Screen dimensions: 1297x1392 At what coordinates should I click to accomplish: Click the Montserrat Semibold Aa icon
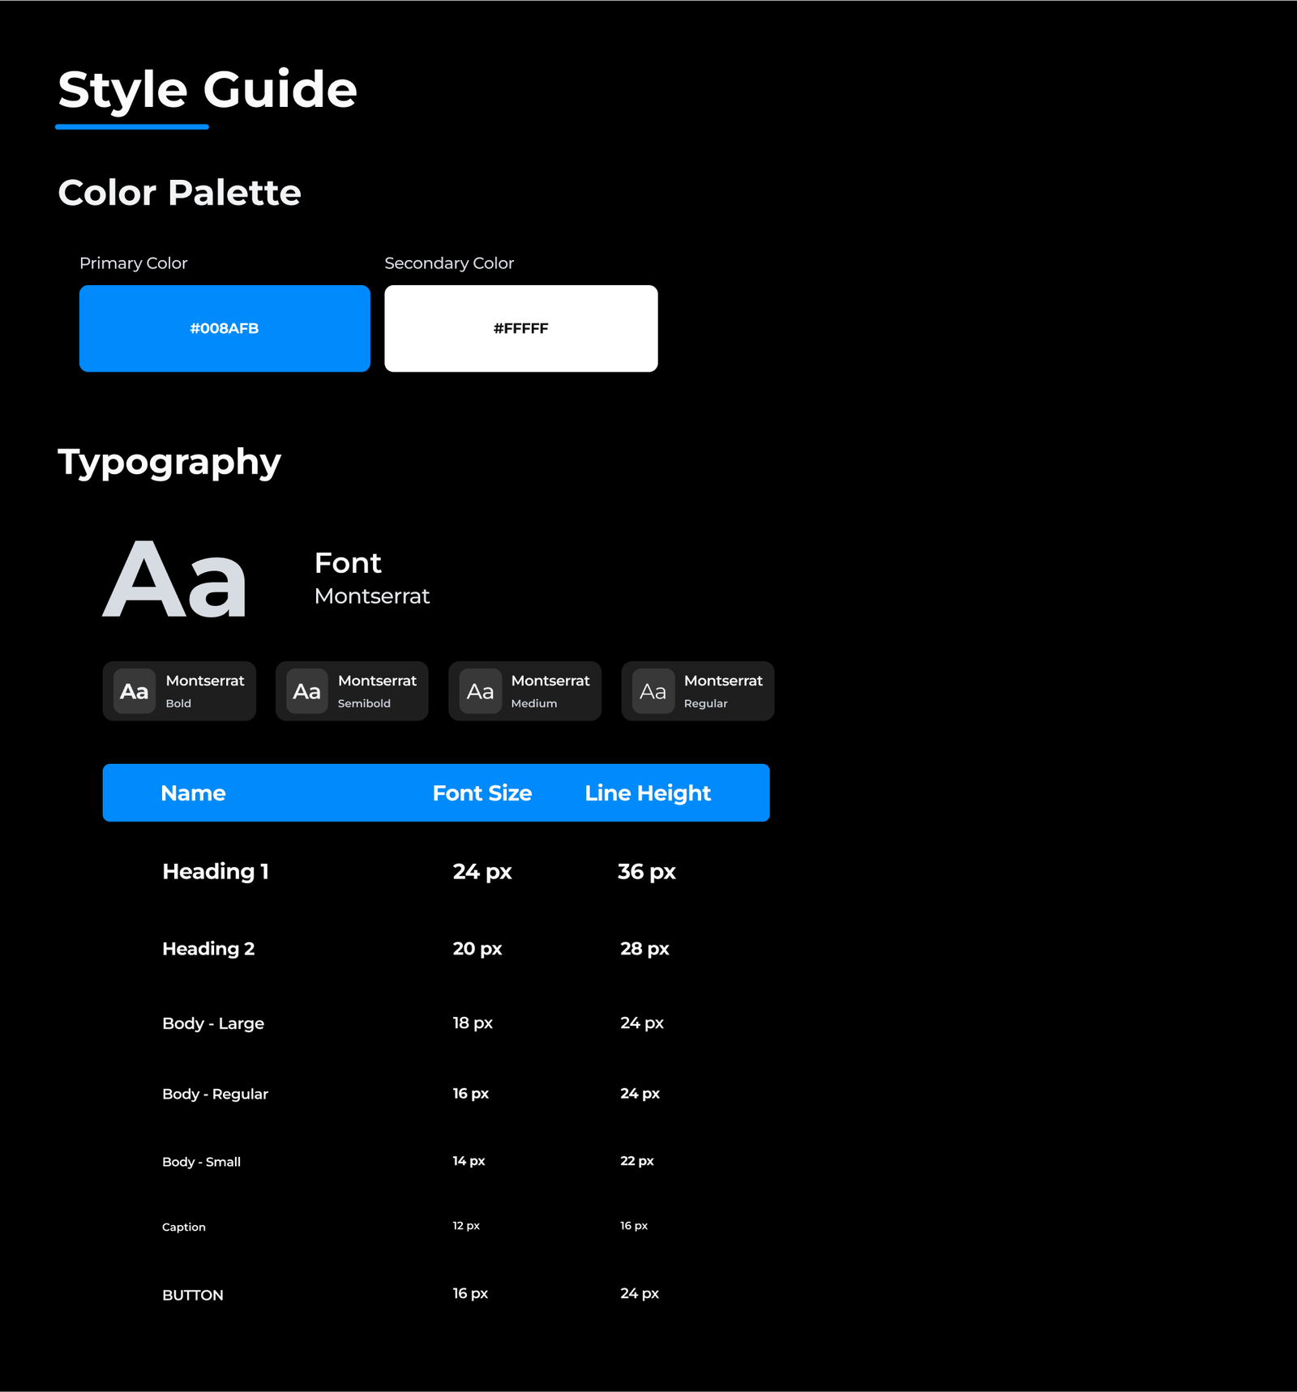(x=307, y=691)
